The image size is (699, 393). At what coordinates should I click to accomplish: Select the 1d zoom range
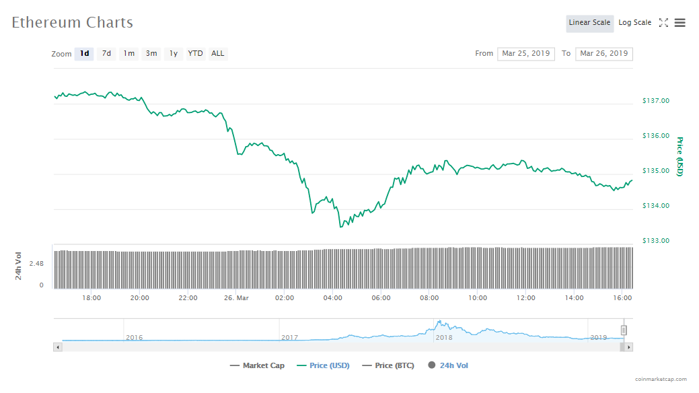tap(84, 54)
